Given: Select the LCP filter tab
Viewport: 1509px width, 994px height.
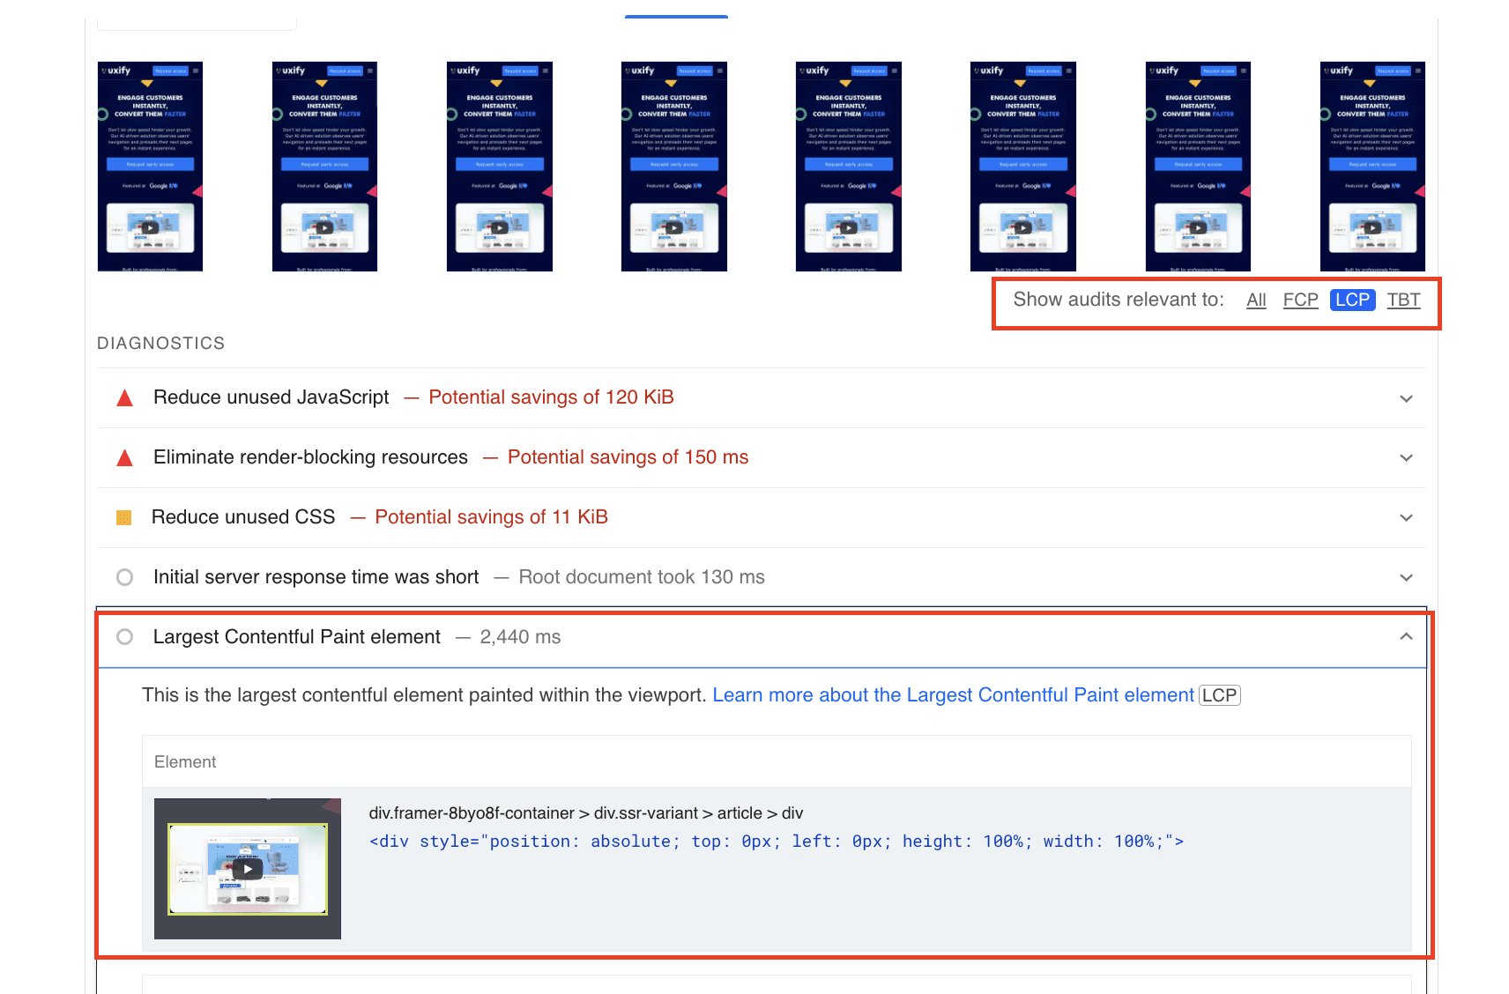Looking at the screenshot, I should point(1352,300).
